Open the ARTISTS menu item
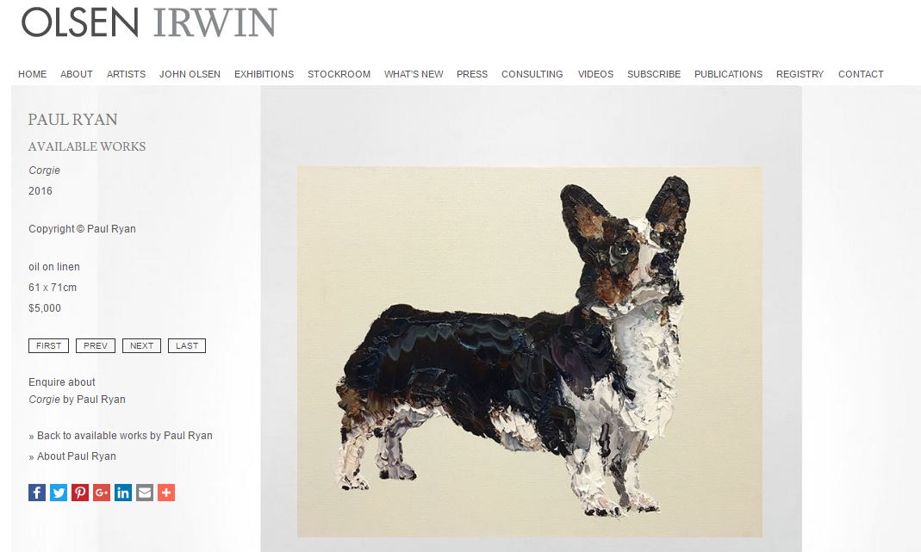This screenshot has height=552, width=921. [127, 74]
